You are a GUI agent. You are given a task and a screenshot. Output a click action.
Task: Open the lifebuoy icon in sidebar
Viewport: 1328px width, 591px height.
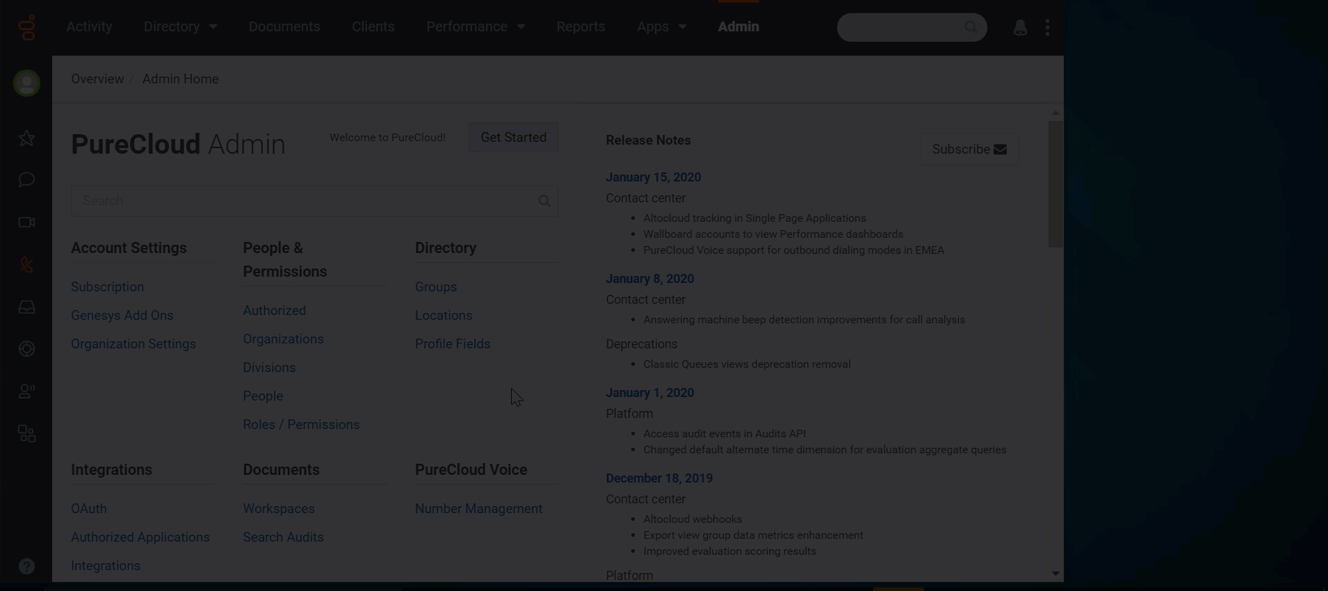(26, 349)
